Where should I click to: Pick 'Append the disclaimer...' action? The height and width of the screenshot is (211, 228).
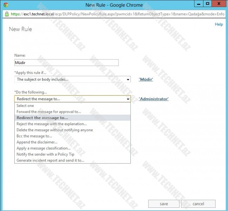point(37,142)
